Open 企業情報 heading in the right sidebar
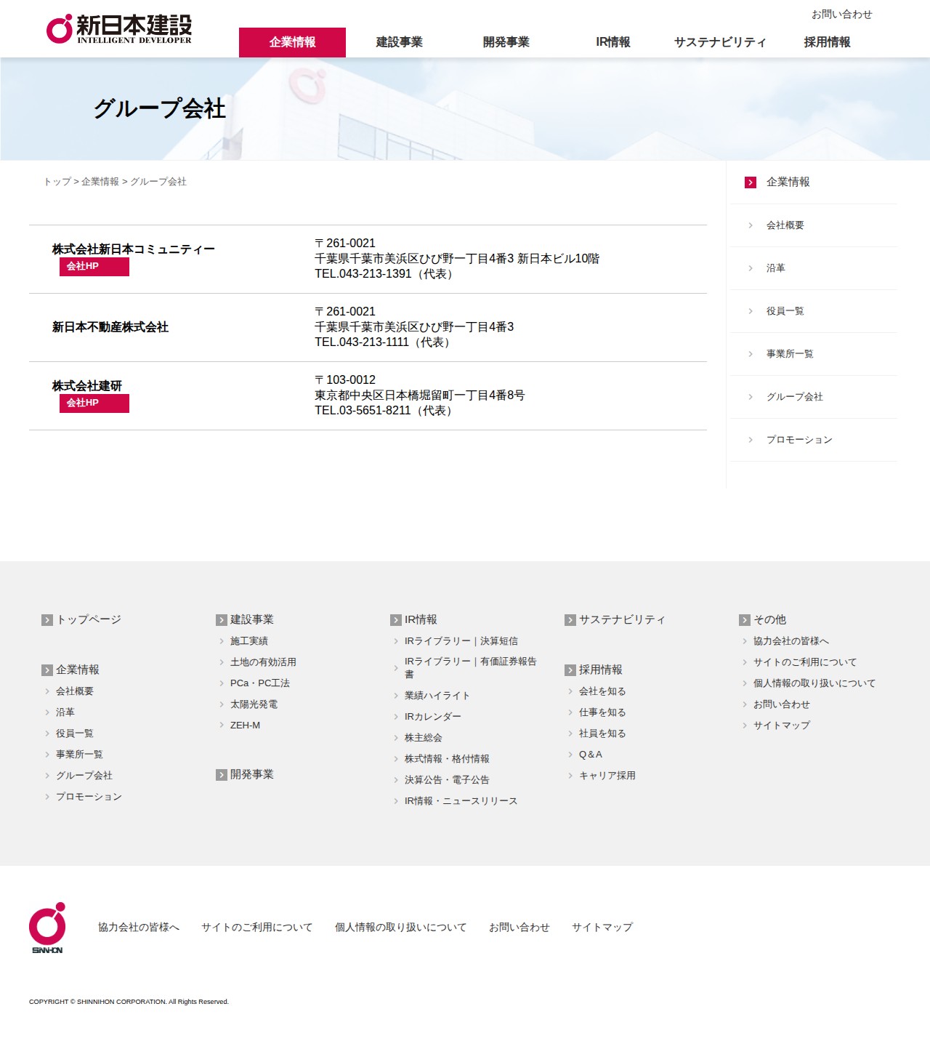930x1049 pixels. tap(788, 182)
